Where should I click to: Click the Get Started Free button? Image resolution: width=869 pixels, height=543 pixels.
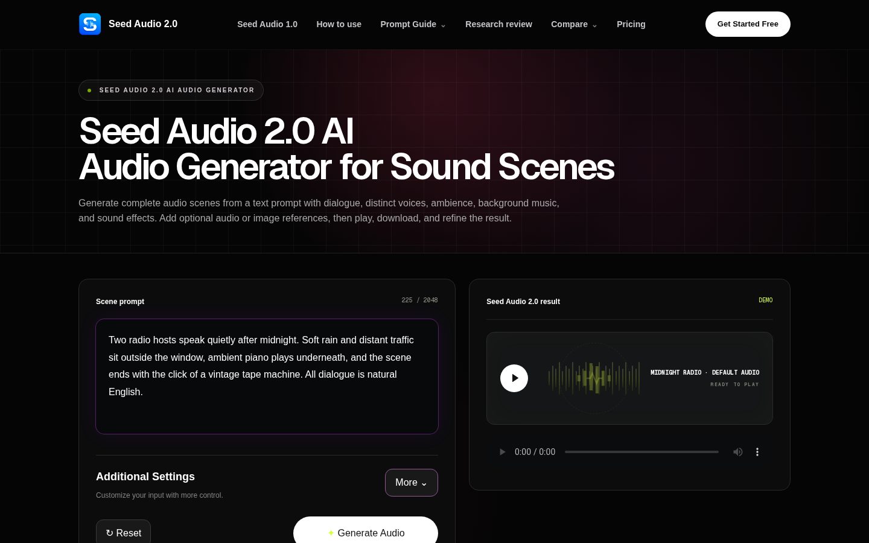(x=748, y=24)
